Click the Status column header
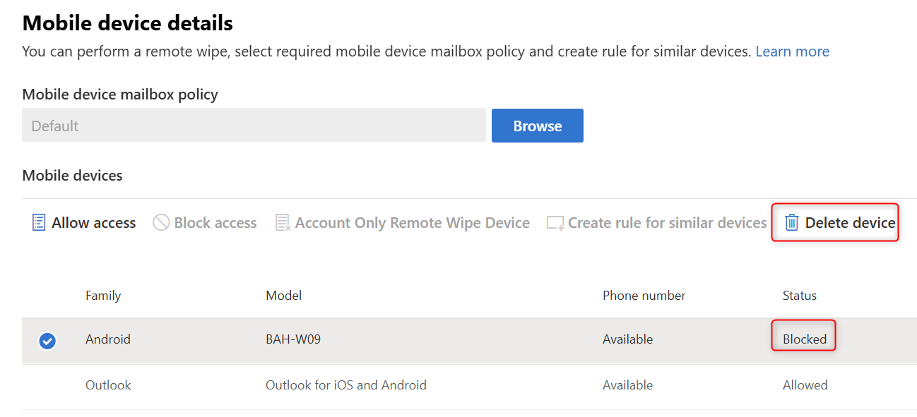 799,296
